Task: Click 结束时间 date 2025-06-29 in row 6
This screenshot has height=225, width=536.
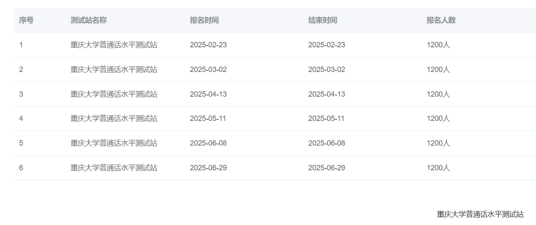Action: (326, 168)
